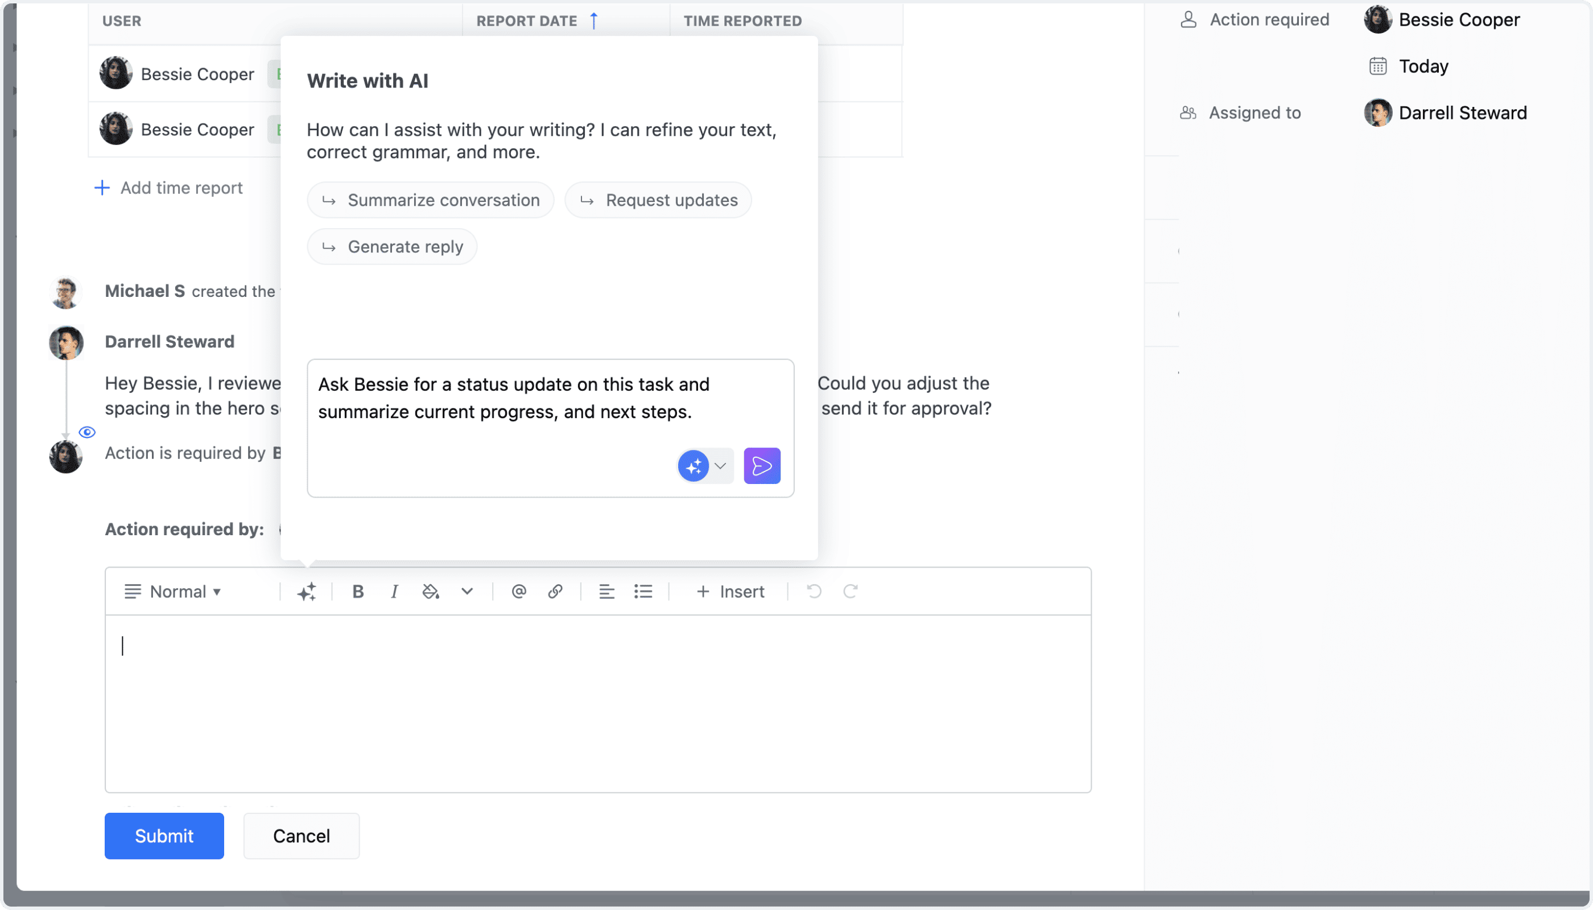This screenshot has height=910, width=1593.
Task: Select Generate reply suggestion
Action: click(x=392, y=247)
